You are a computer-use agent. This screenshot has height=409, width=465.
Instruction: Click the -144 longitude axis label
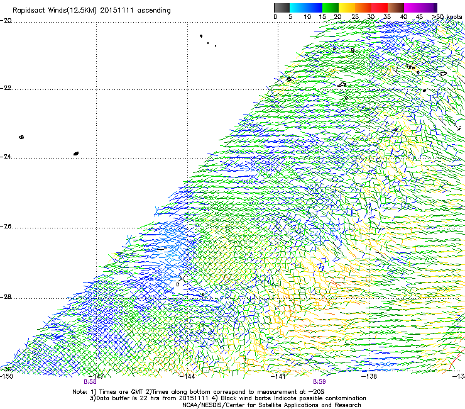187,376
